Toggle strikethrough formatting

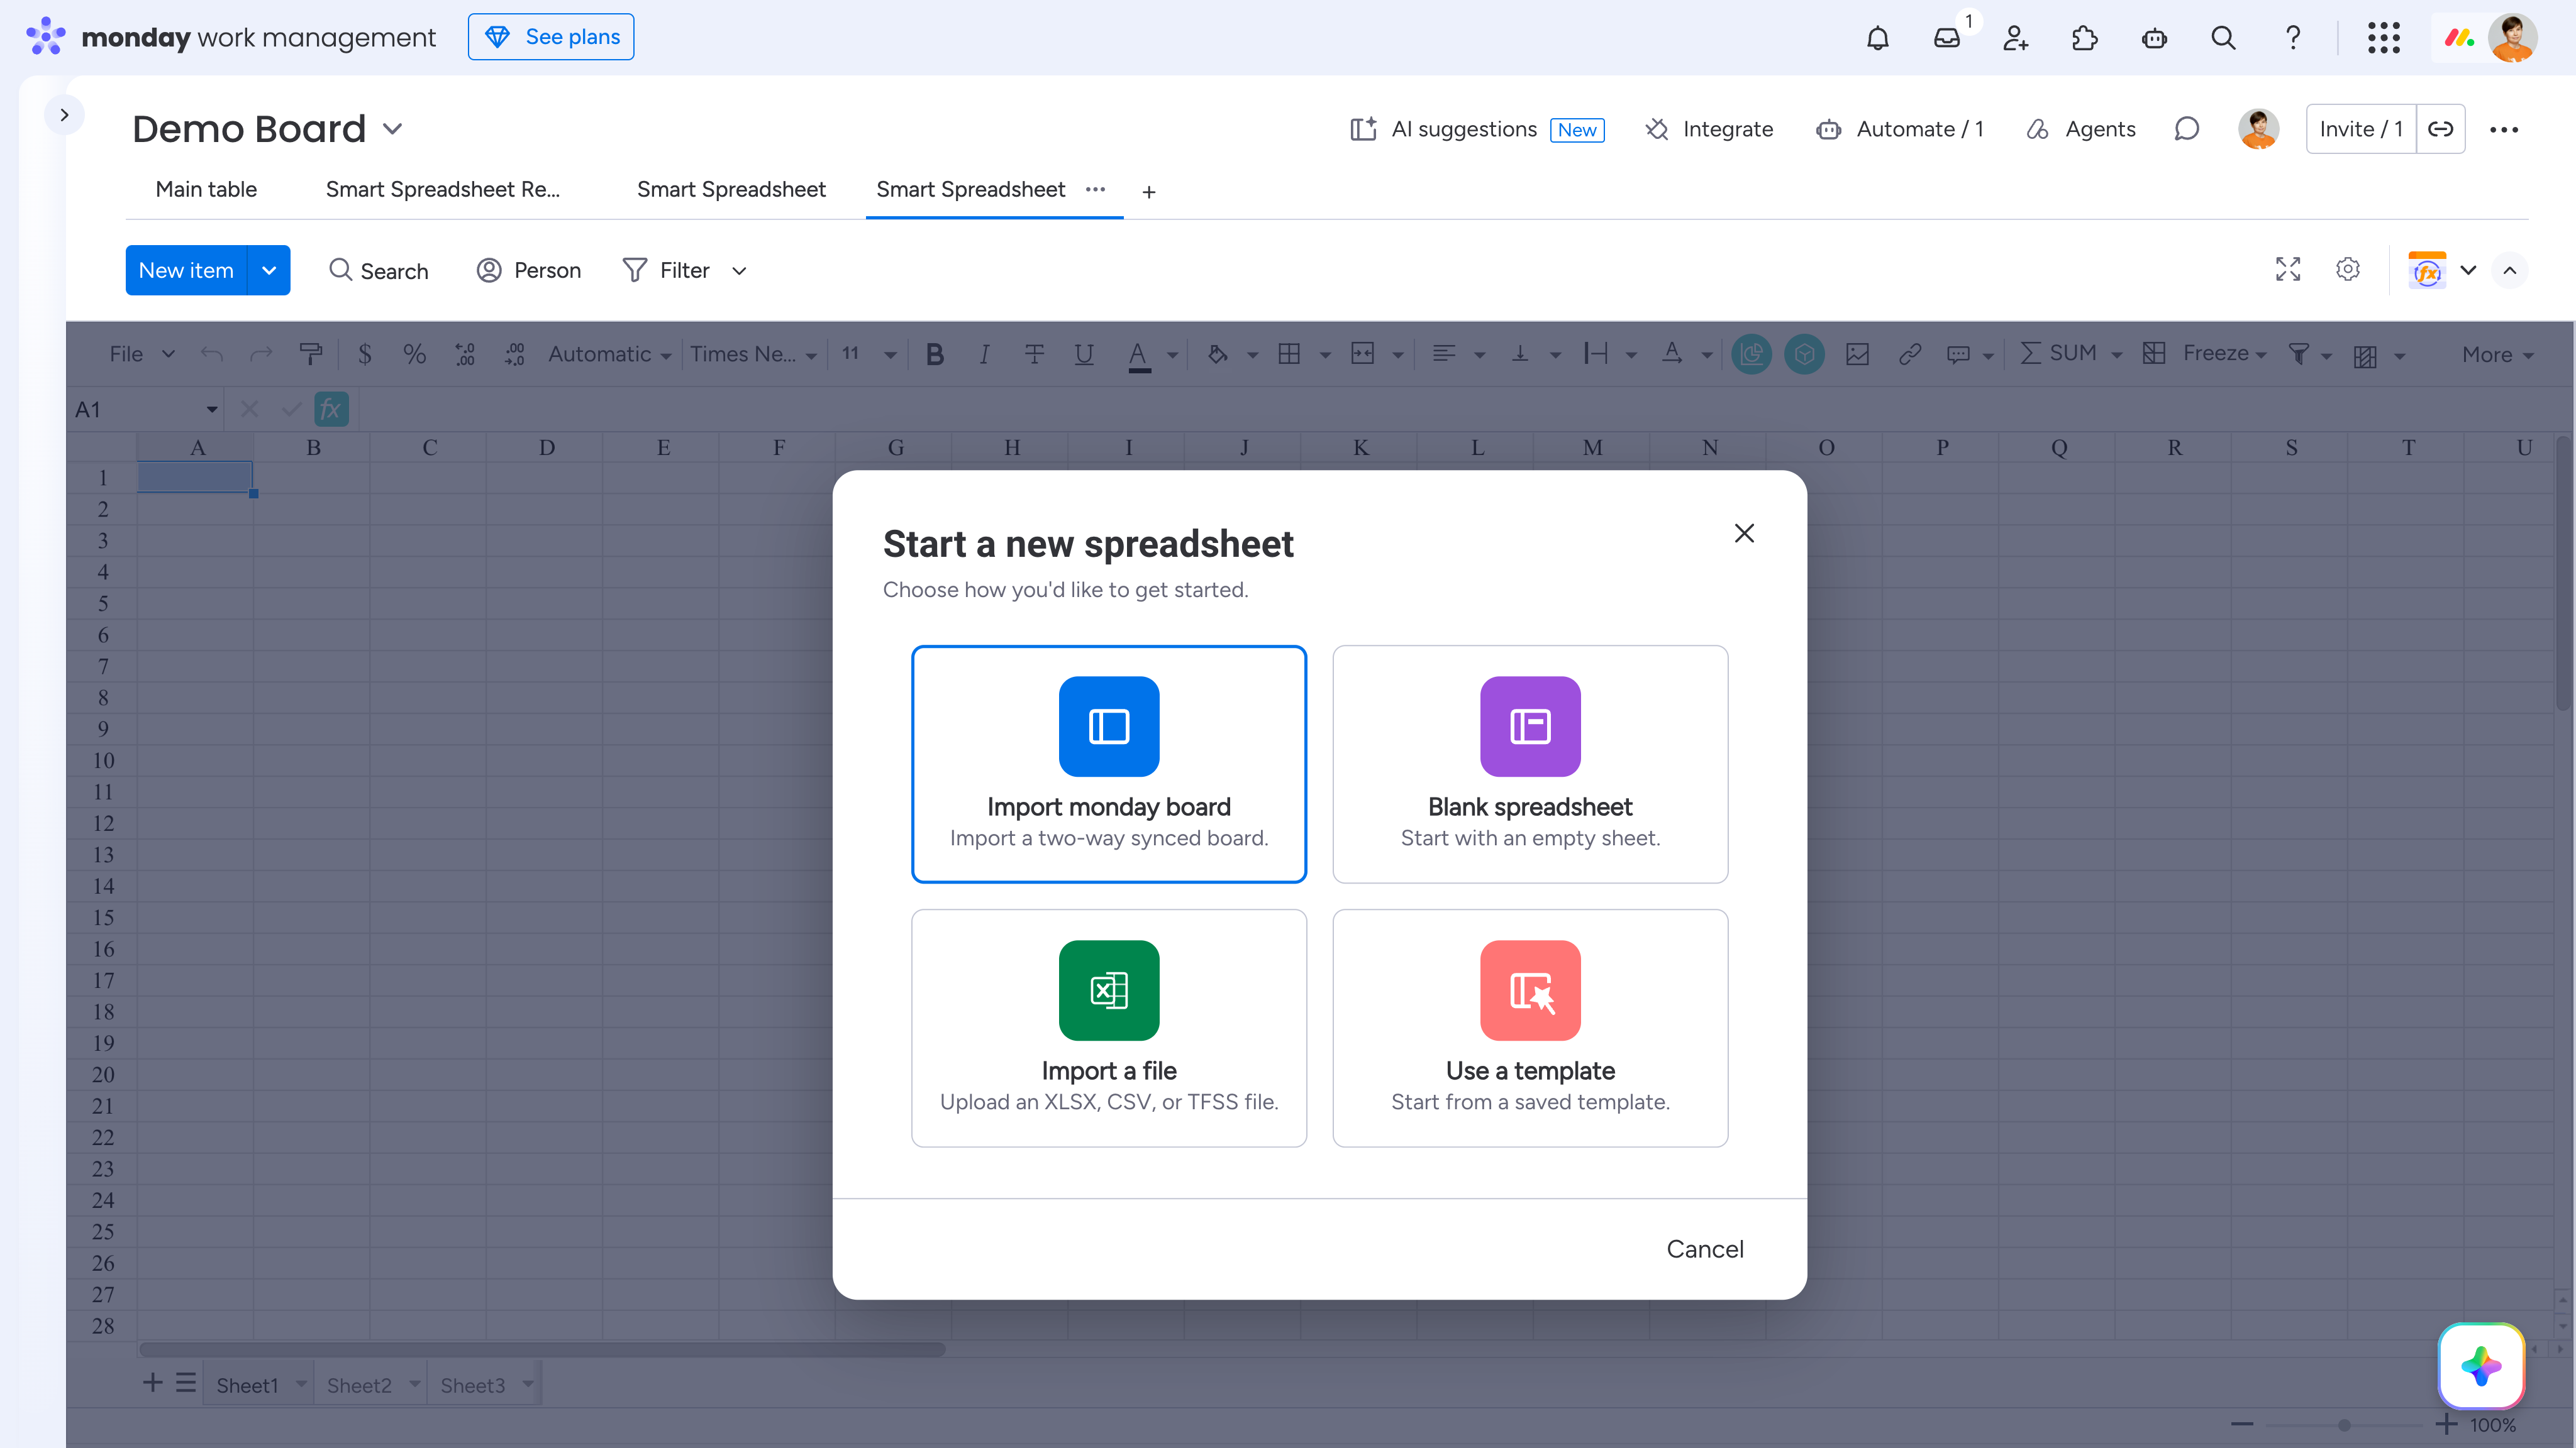(1034, 354)
